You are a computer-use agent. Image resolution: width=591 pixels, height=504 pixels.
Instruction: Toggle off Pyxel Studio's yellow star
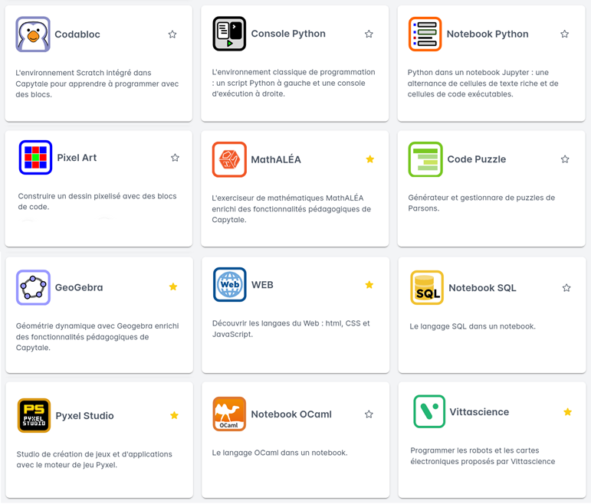[x=174, y=415]
